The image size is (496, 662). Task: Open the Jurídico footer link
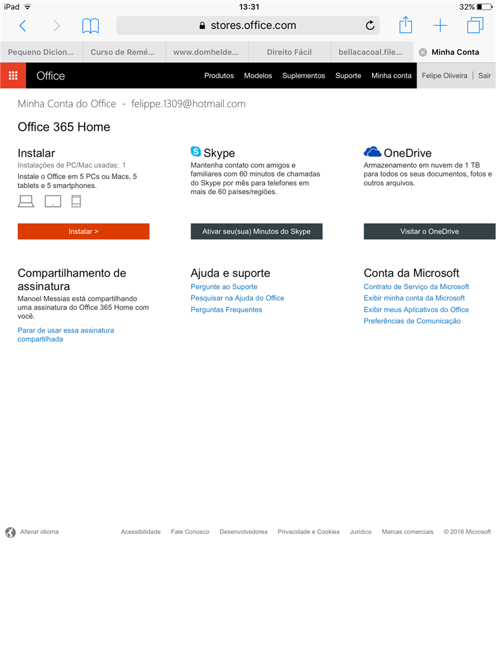tap(360, 532)
